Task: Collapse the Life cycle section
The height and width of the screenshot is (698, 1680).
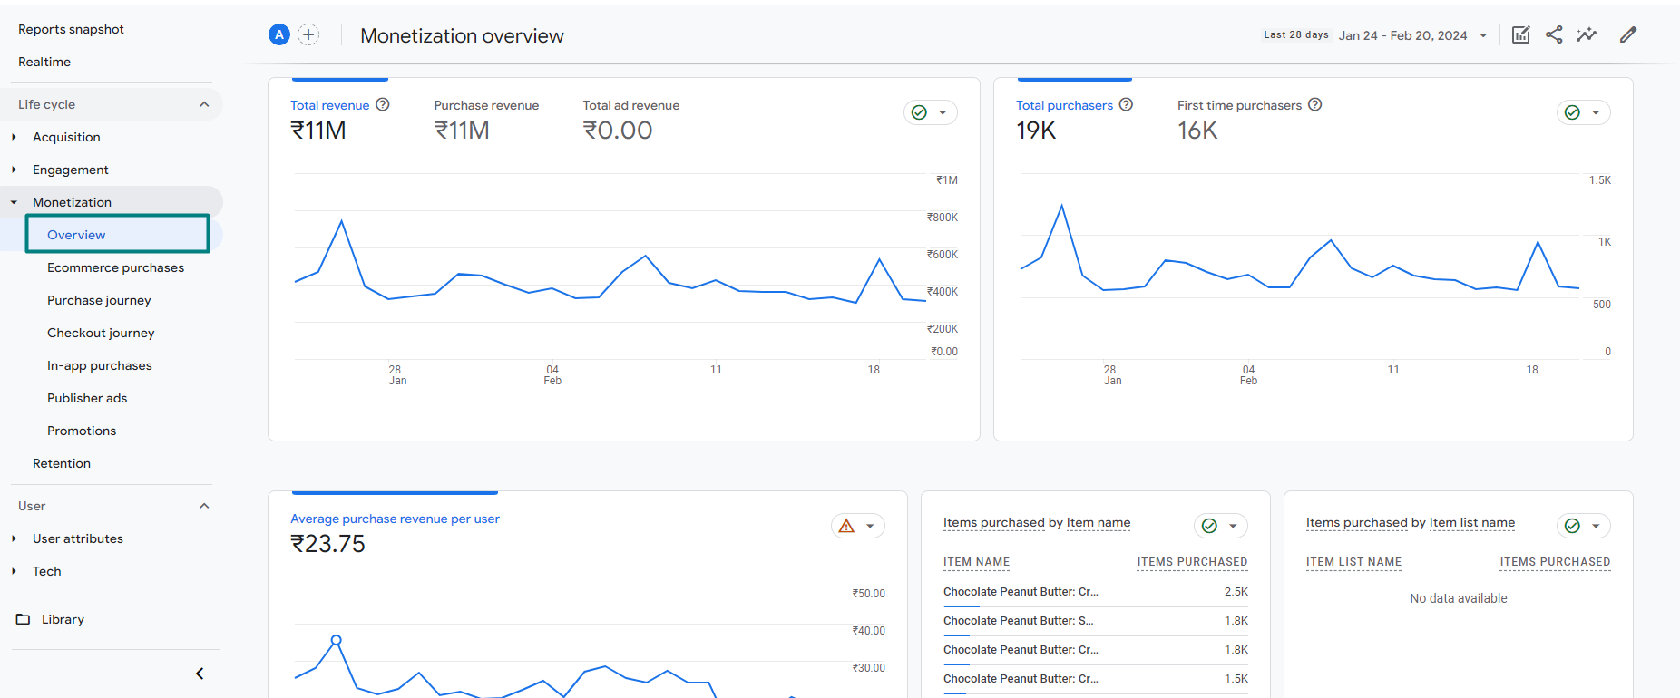Action: point(204,104)
